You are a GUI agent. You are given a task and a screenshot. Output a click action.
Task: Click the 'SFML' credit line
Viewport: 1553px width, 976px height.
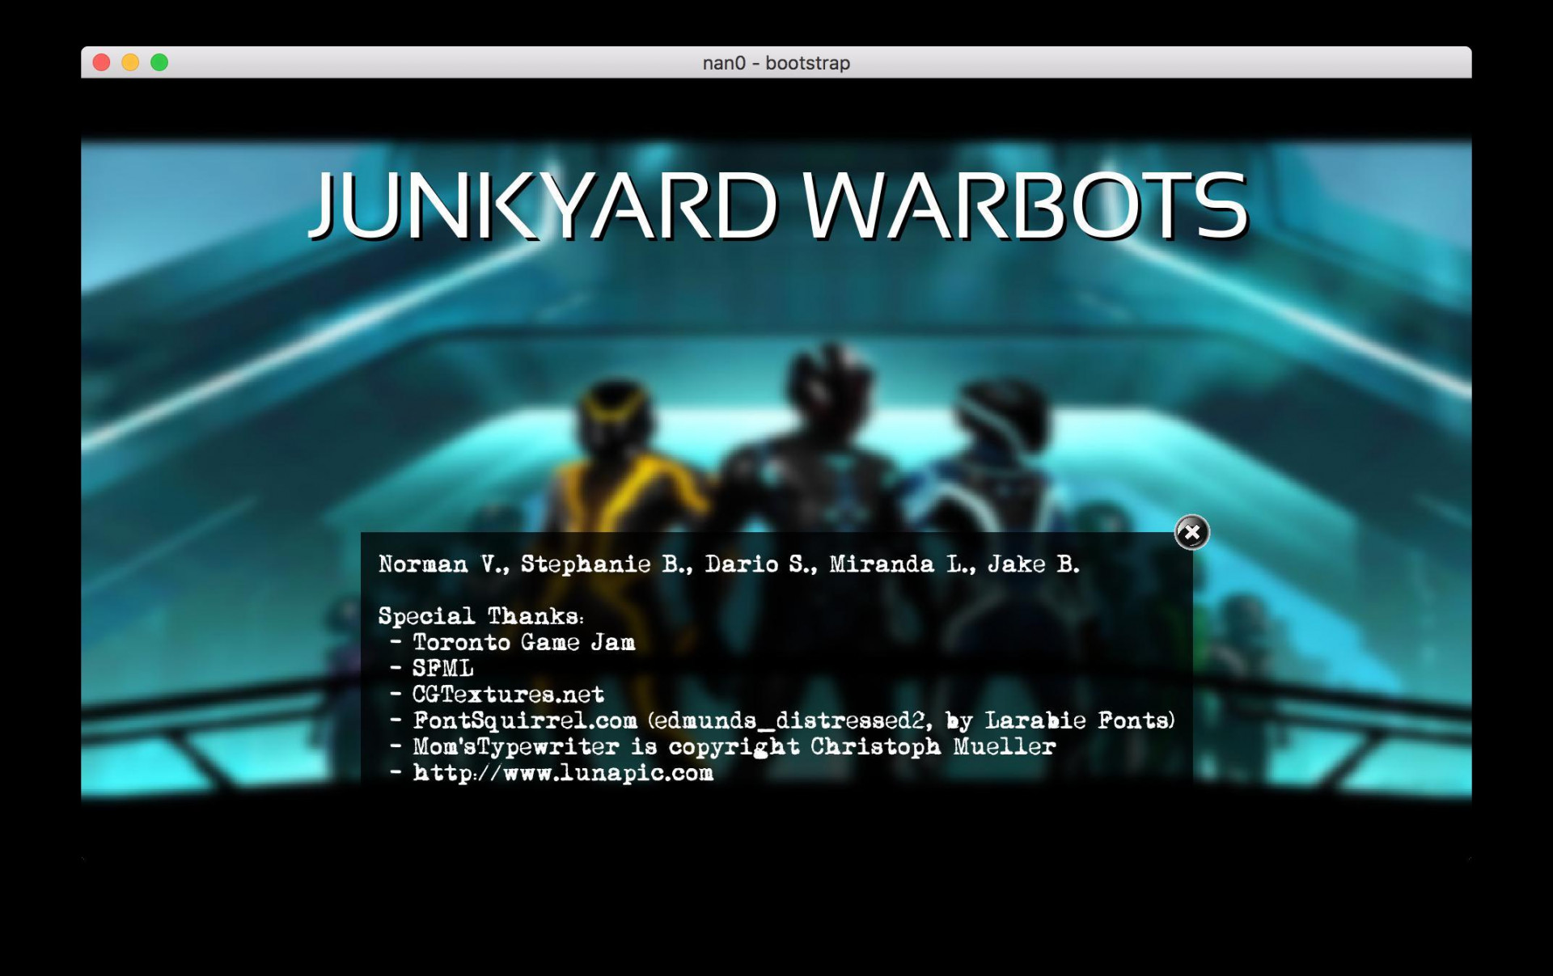[x=431, y=669]
